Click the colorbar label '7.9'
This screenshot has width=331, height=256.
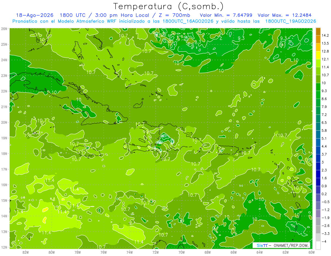point(324,107)
